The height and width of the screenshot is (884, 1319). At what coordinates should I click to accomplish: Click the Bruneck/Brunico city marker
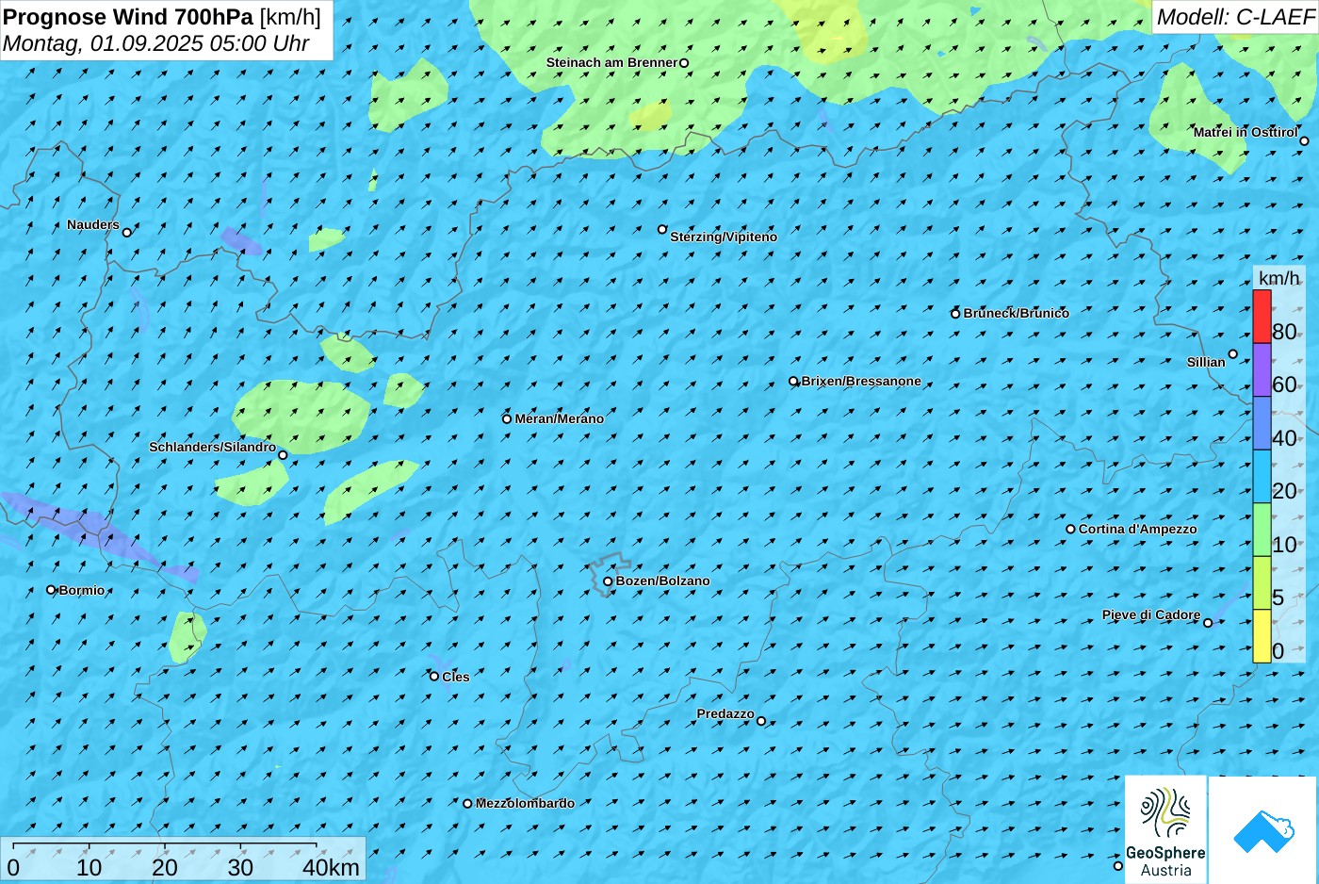(x=955, y=314)
